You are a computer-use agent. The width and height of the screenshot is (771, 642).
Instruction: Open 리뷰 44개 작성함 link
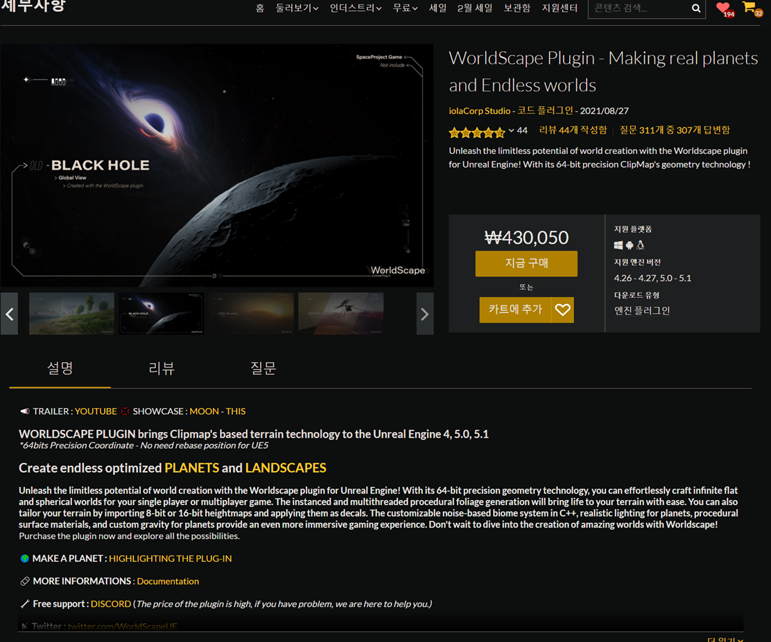tap(573, 130)
